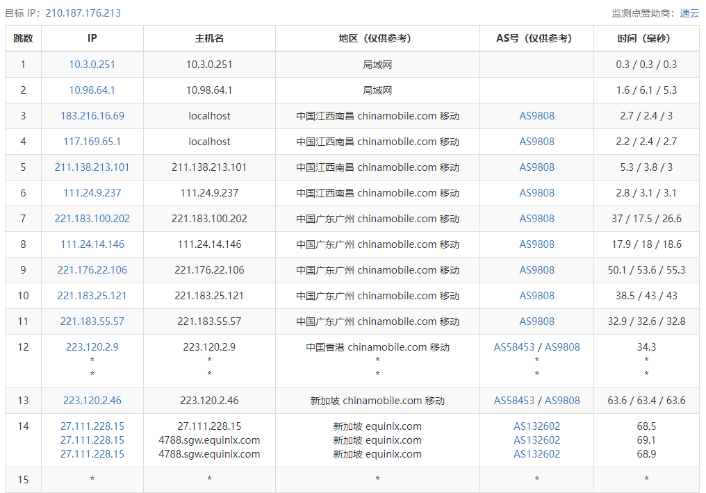Click time cell 17.9 / 18 / 18.6
706x493 pixels.
646,244
